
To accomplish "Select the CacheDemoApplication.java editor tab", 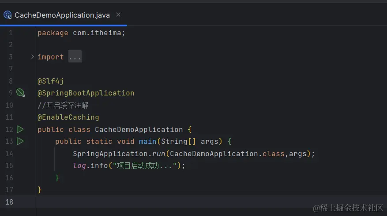I will pyautogui.click(x=63, y=15).
